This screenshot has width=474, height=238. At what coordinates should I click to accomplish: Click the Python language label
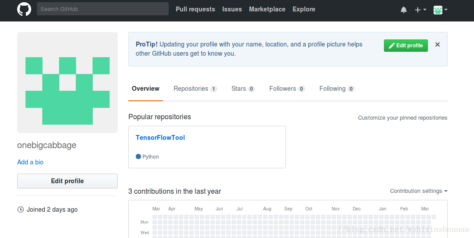151,157
